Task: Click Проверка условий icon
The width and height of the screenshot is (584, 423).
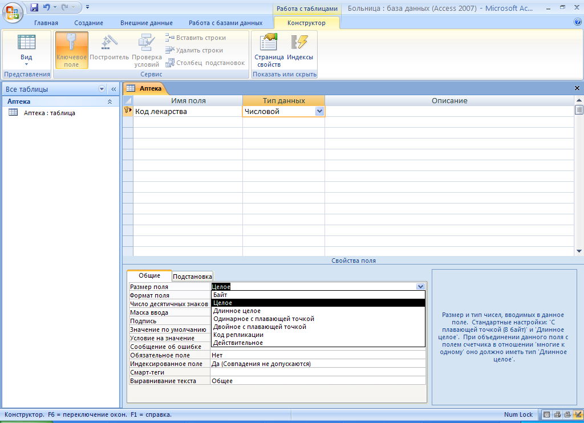Action: (x=147, y=50)
